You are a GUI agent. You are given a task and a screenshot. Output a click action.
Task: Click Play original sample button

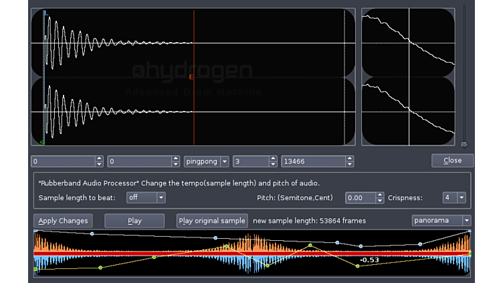pyautogui.click(x=212, y=220)
